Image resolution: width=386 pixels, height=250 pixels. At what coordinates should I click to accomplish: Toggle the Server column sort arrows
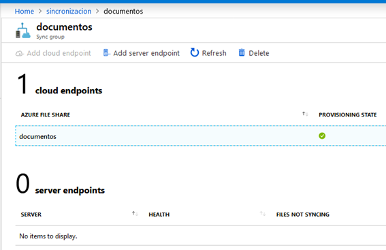click(x=135, y=213)
